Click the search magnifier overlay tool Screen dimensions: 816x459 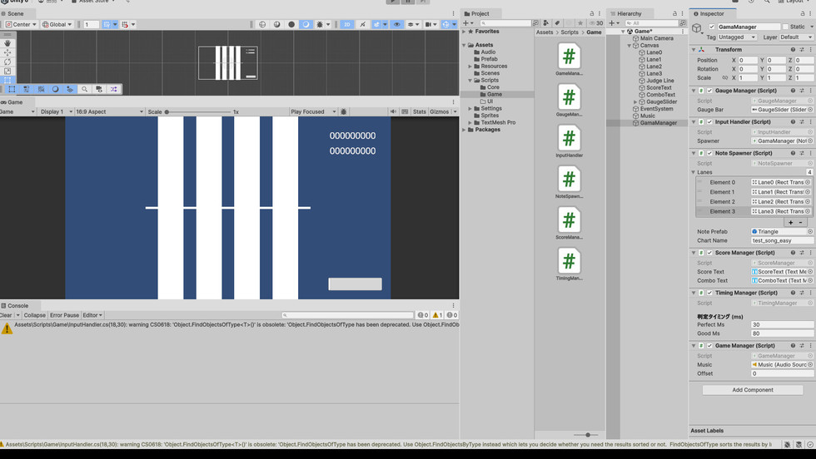pyautogui.click(x=84, y=90)
